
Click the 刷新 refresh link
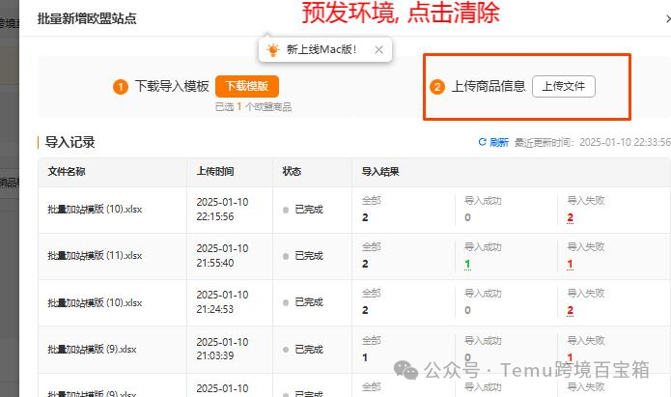pos(499,142)
